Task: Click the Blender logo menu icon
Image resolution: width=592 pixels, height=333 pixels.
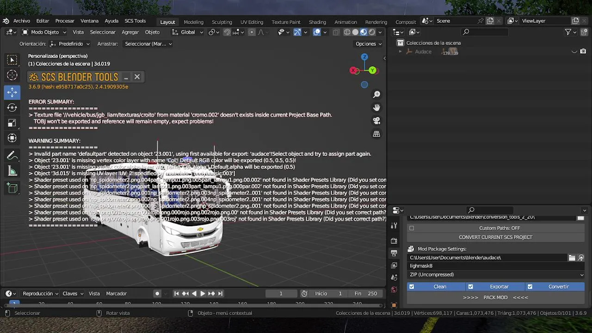Action: coord(6,21)
